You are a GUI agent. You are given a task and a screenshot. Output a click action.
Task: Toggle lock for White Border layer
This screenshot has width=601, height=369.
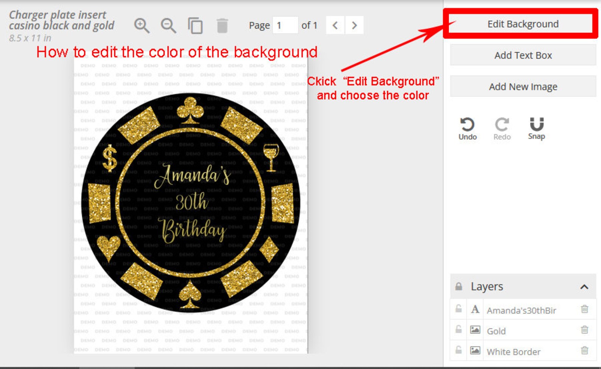(458, 350)
